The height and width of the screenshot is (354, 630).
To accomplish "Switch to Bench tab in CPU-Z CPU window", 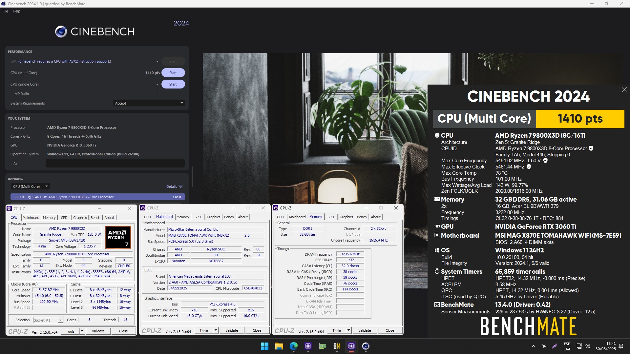I will click(95, 218).
